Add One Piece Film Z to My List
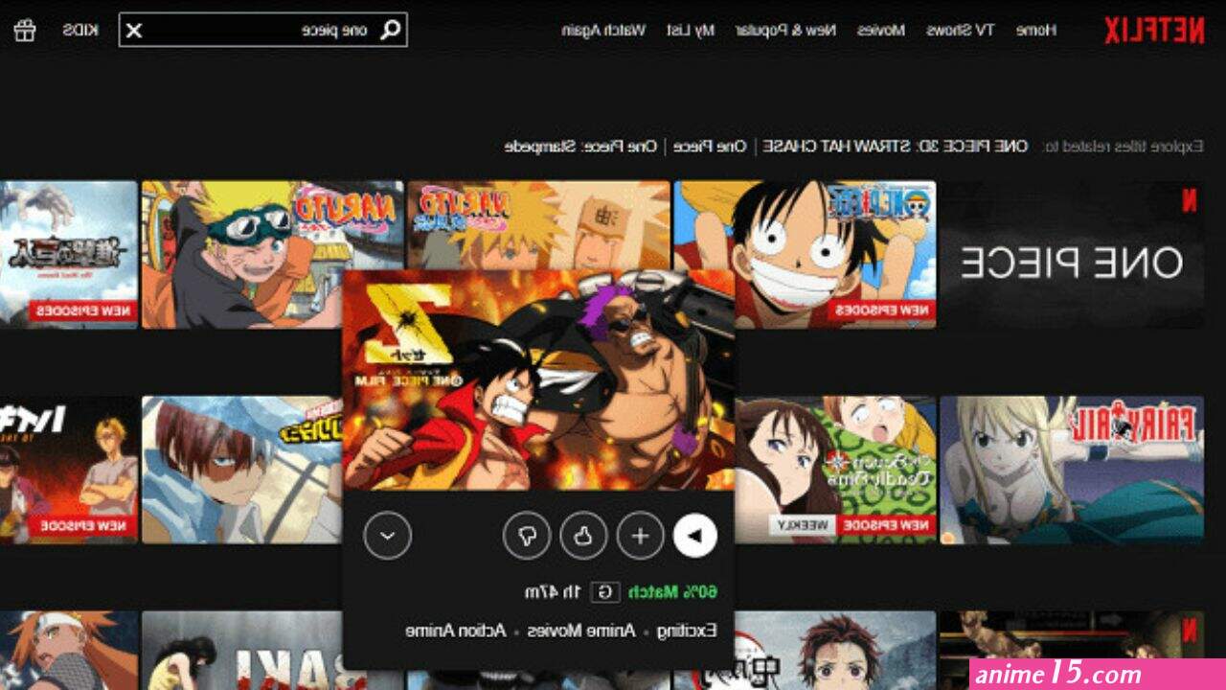 639,537
